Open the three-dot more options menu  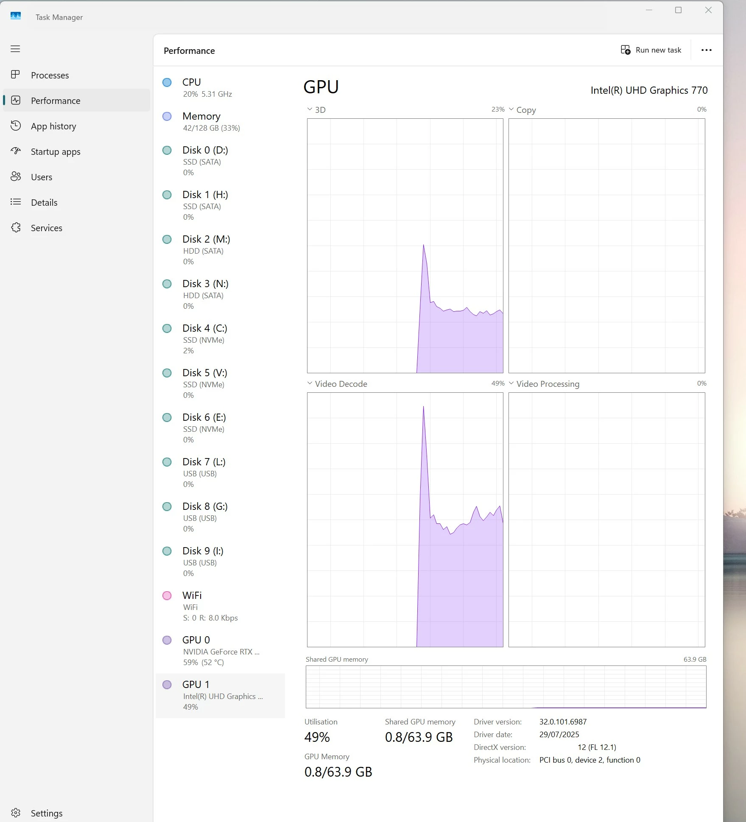click(706, 50)
